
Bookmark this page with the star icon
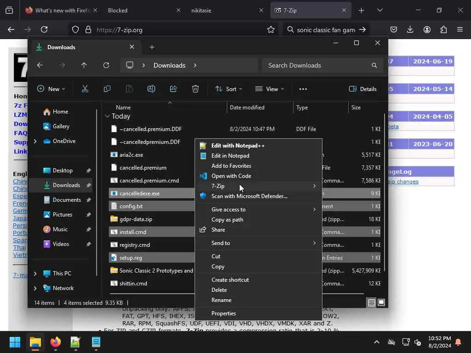pyautogui.click(x=270, y=29)
